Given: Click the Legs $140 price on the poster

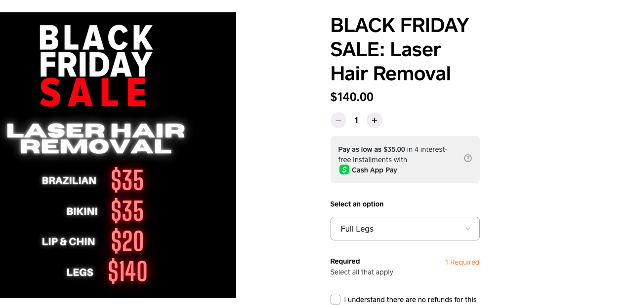Looking at the screenshot, I should [x=128, y=271].
